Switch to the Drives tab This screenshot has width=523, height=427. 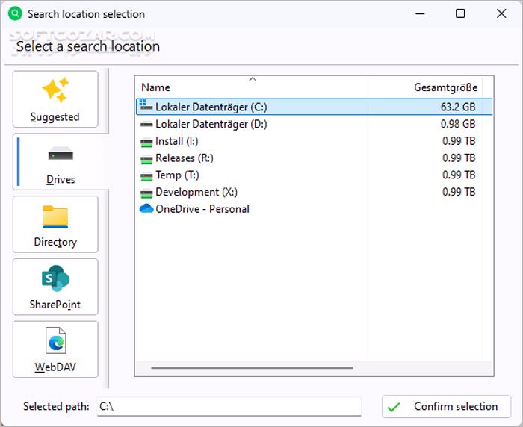pyautogui.click(x=60, y=162)
